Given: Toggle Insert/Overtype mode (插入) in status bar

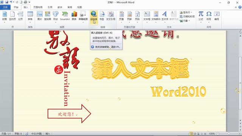Looking at the screenshot, I should [x=48, y=134].
